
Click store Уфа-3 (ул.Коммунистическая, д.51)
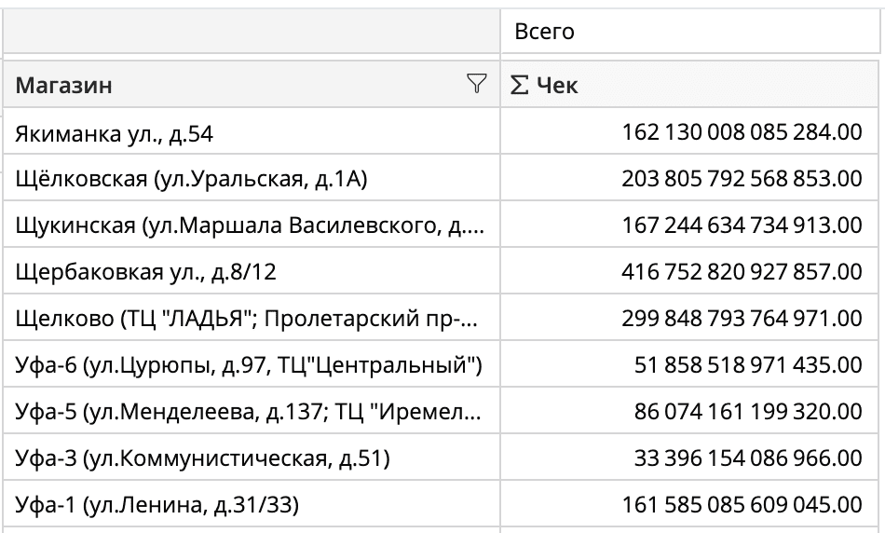tap(202, 458)
